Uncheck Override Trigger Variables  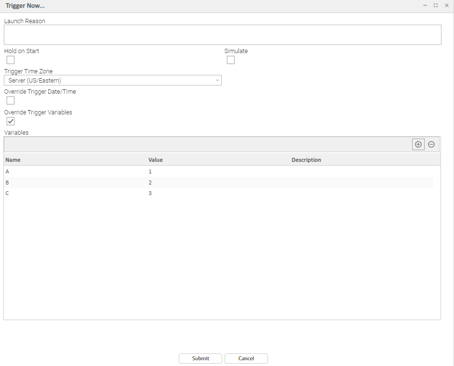[x=11, y=121]
